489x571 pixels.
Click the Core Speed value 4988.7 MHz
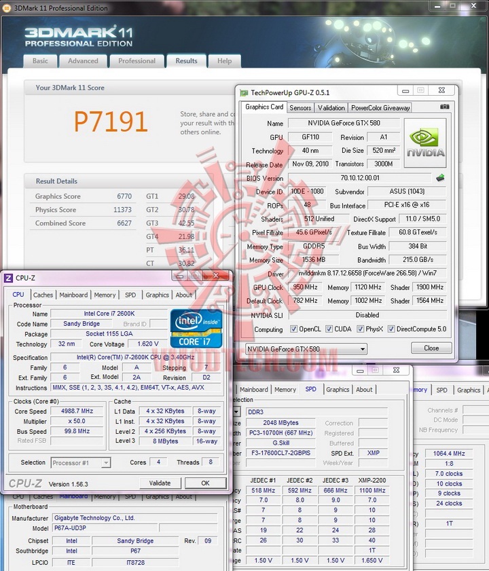click(77, 411)
